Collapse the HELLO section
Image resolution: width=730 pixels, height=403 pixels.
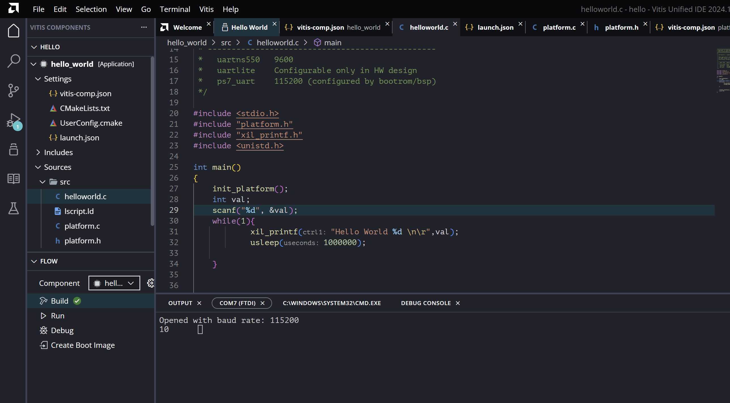(34, 47)
